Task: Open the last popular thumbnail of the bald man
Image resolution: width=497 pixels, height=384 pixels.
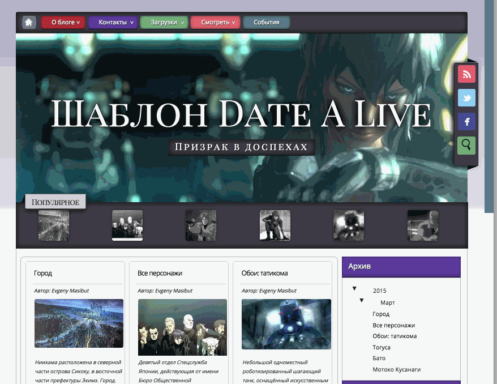Action: click(423, 225)
